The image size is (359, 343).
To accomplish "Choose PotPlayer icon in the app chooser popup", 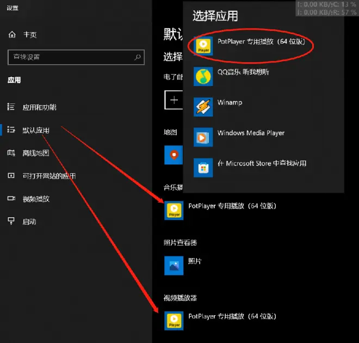I will pyautogui.click(x=203, y=46).
